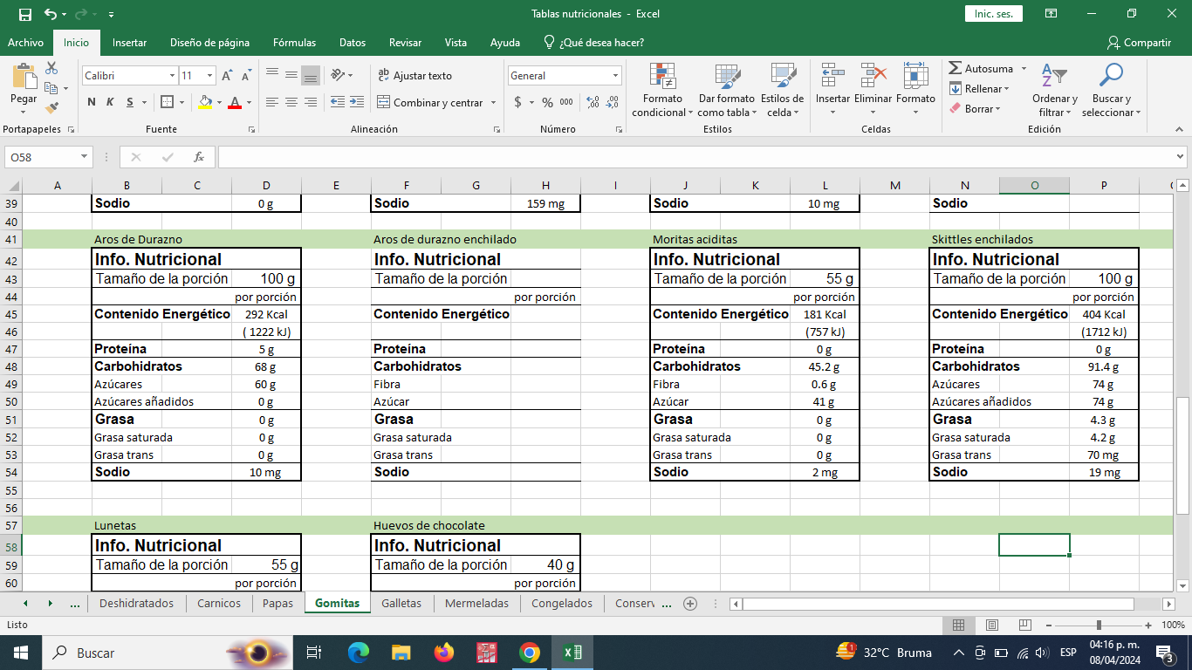The height and width of the screenshot is (670, 1192).
Task: Toggle middle vertical alignment
Action: point(291,76)
